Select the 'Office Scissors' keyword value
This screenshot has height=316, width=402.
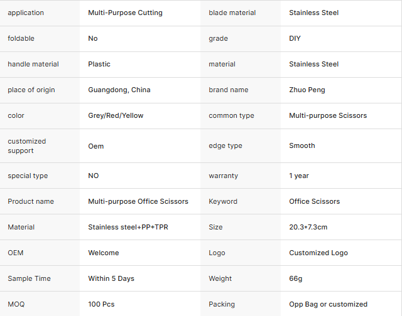tap(314, 201)
